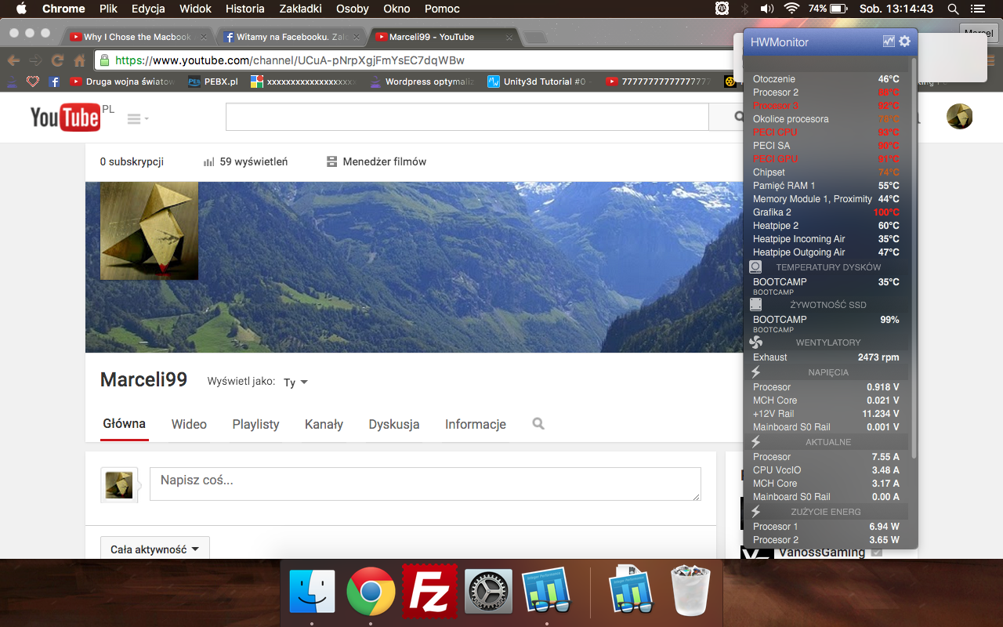Click the YouTube search field
This screenshot has width=1003, height=627.
(x=467, y=117)
